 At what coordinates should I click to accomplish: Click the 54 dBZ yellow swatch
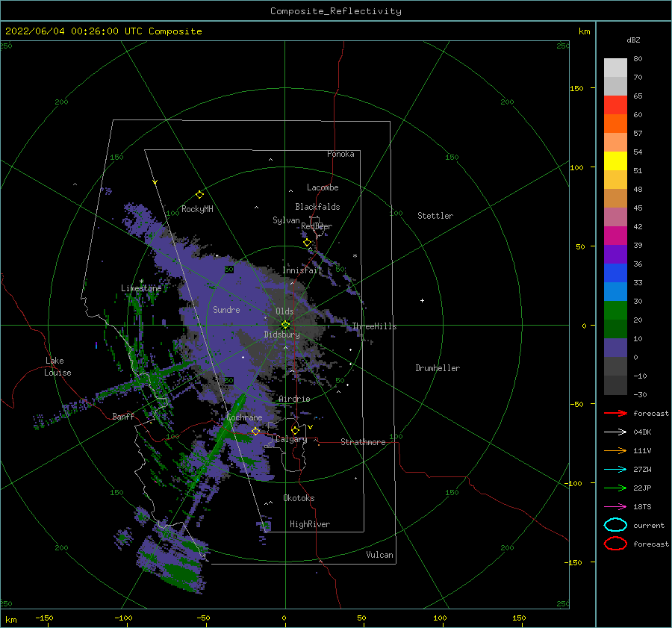[x=615, y=161]
